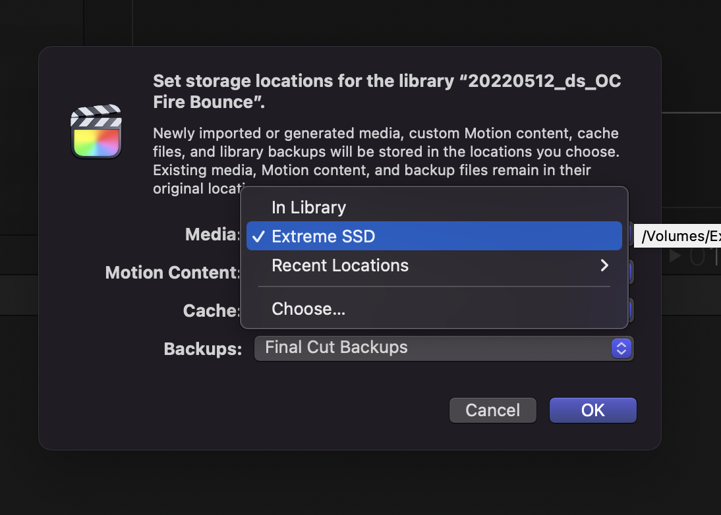Click the Media label
The image size is (721, 515).
click(212, 234)
